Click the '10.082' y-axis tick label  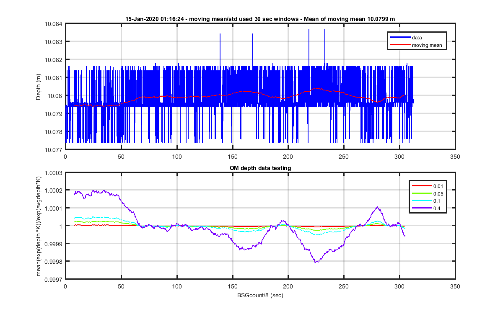53,59
